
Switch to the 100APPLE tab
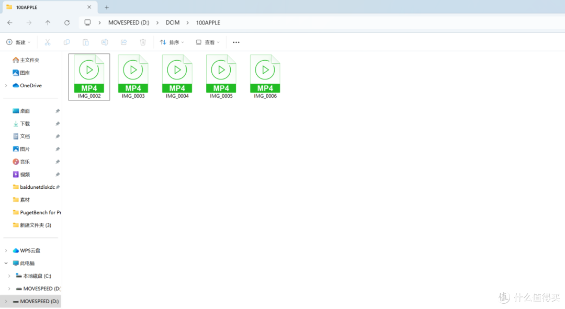pyautogui.click(x=49, y=7)
